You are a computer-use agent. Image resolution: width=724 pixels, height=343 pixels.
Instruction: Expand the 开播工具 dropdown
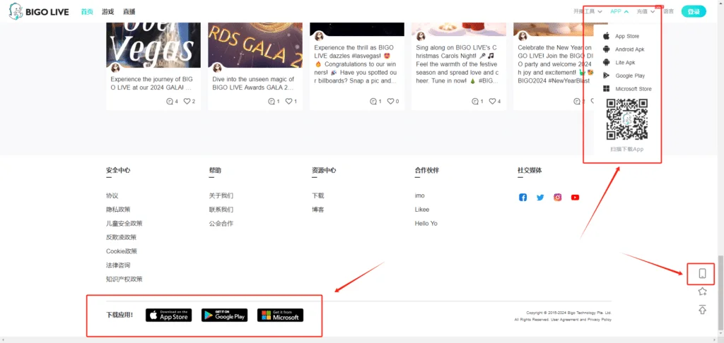(x=588, y=11)
